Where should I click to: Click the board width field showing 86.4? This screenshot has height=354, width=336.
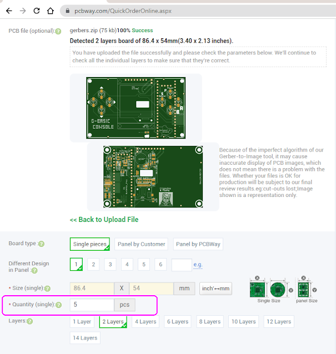(92, 289)
